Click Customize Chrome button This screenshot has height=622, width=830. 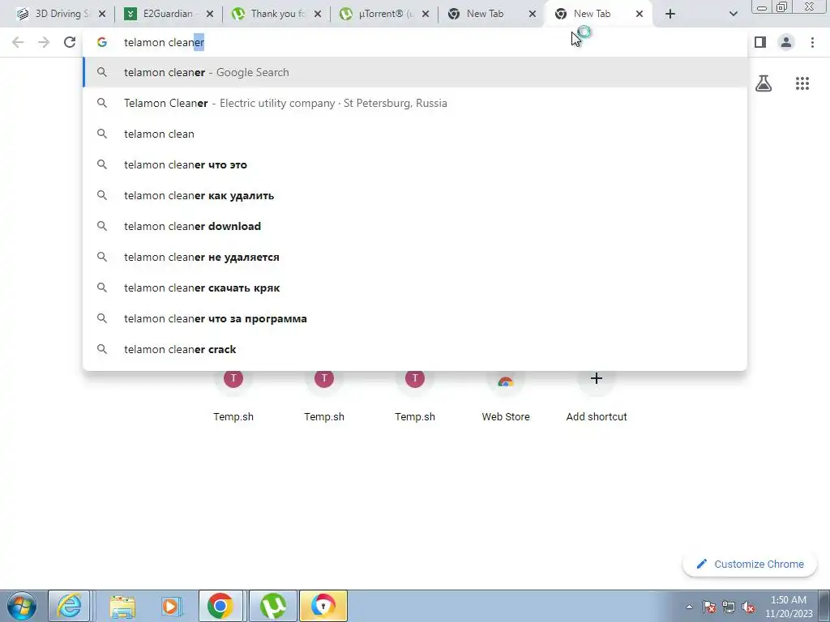click(x=750, y=564)
